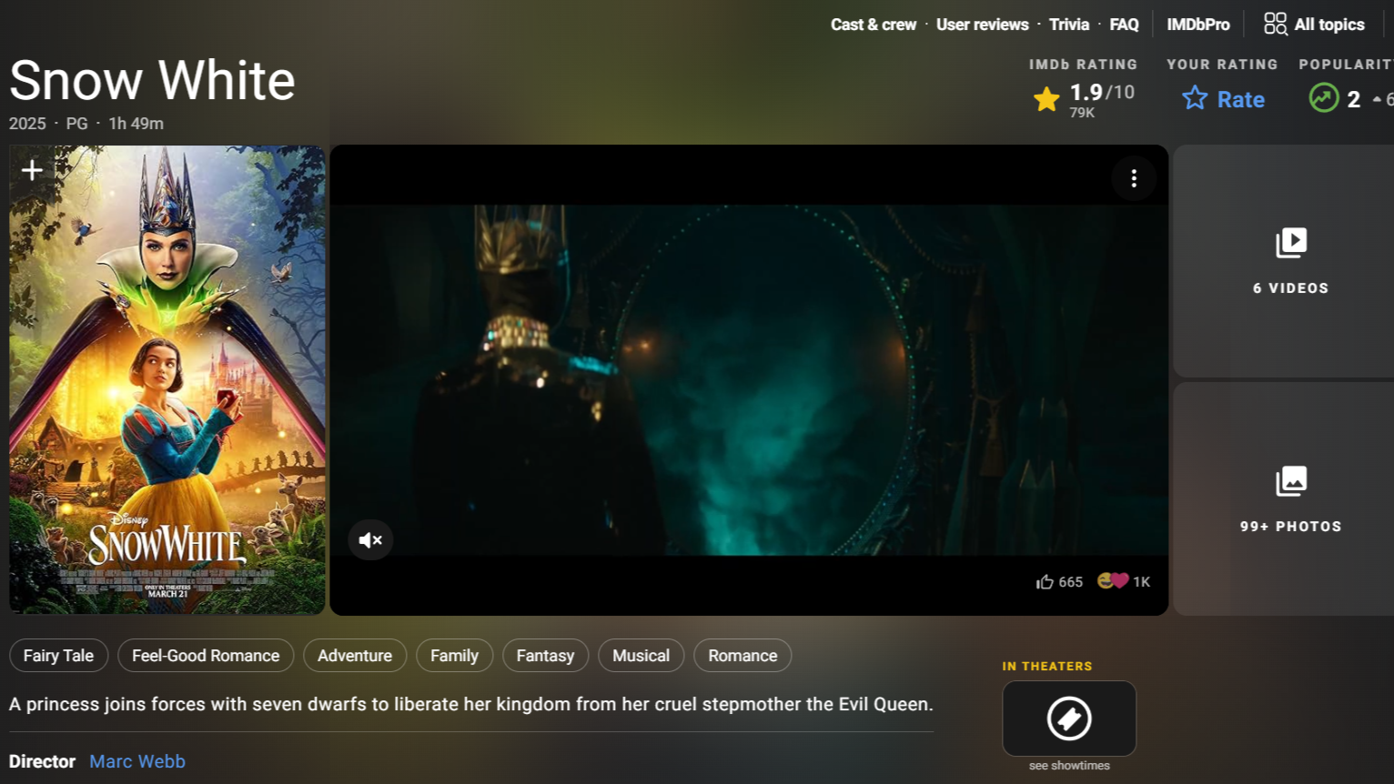Click the thumbs-up like icon showing 665
Screen dimensions: 1394x784
click(x=1045, y=582)
